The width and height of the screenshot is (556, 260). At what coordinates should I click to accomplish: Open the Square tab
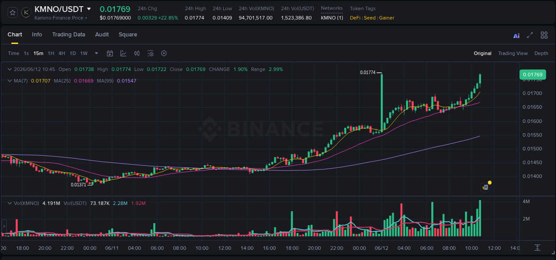pyautogui.click(x=128, y=35)
